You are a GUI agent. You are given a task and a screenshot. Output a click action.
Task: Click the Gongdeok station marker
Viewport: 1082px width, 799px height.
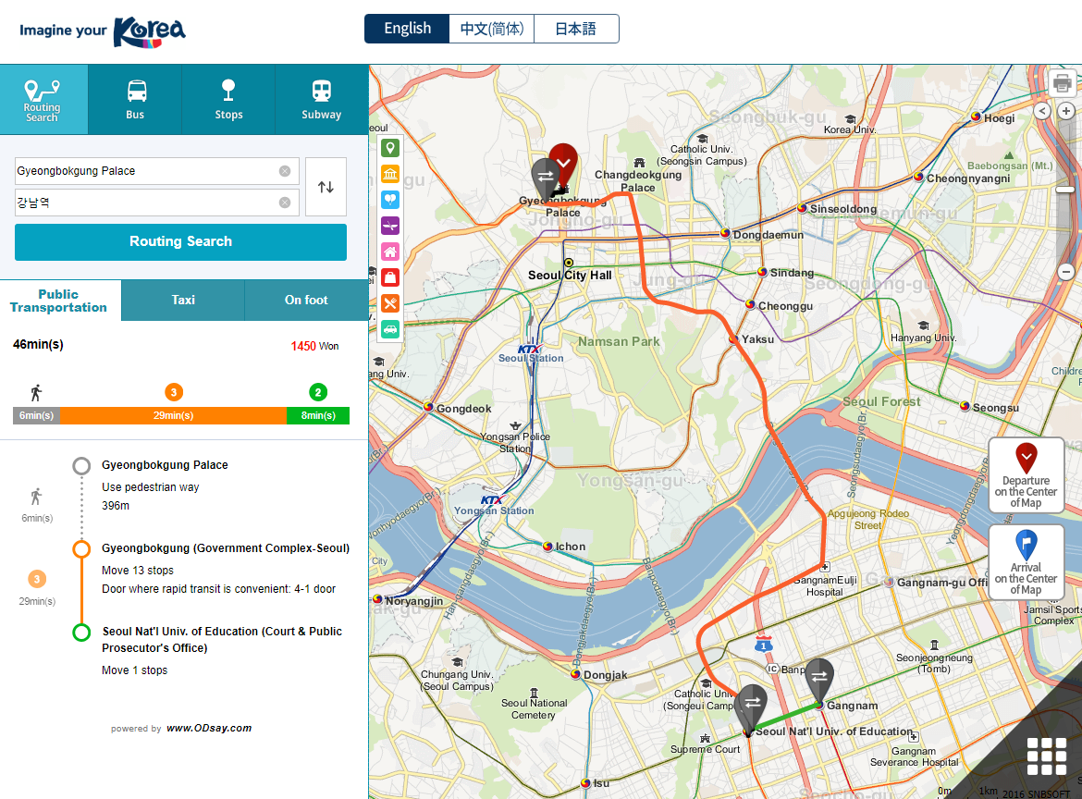click(428, 407)
